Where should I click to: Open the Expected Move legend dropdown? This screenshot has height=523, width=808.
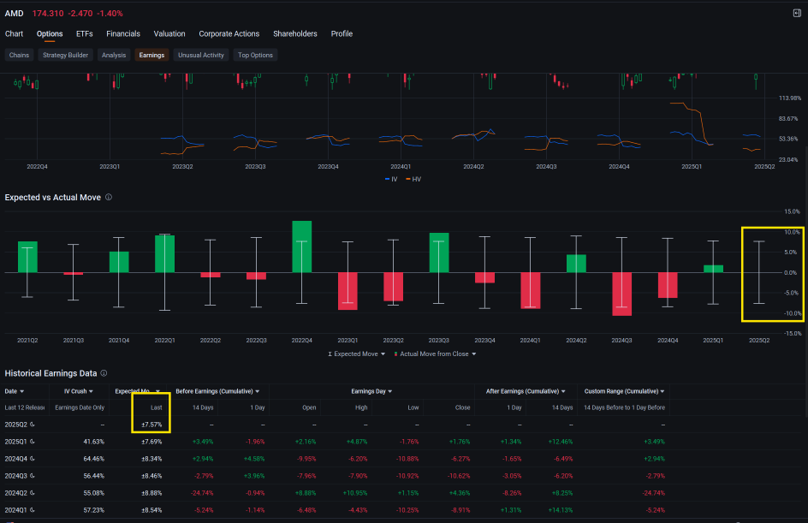point(357,354)
